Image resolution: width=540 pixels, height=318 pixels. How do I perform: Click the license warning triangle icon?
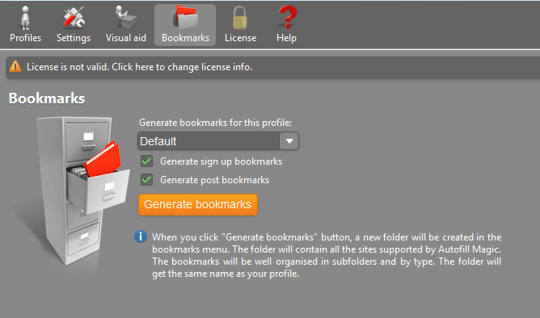(x=15, y=66)
